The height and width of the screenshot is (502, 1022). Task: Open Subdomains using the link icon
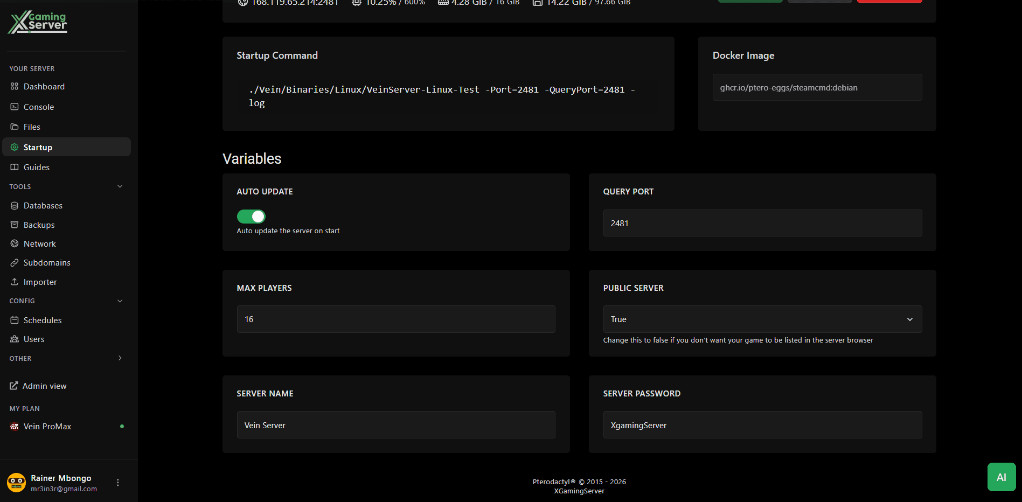pyautogui.click(x=15, y=262)
